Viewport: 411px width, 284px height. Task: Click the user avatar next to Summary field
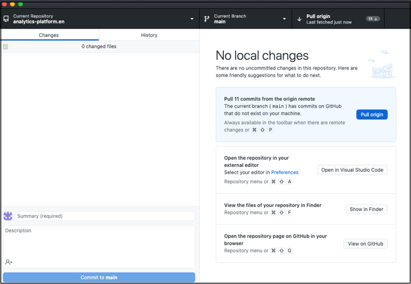coord(8,216)
